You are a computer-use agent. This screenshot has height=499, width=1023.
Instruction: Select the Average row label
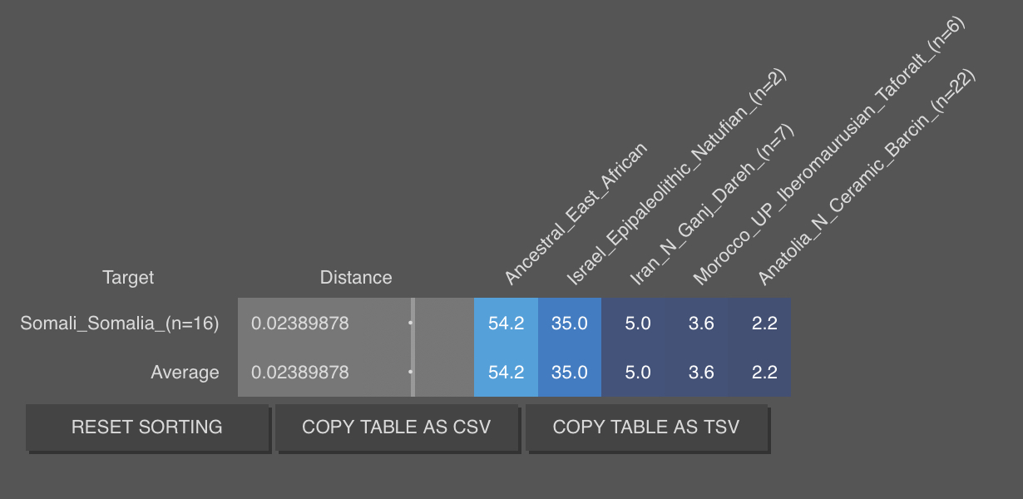point(185,373)
